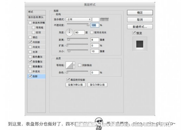181x130 pixels.
Task: Toggle 使用全局光 checkbox
Action: tap(92, 32)
